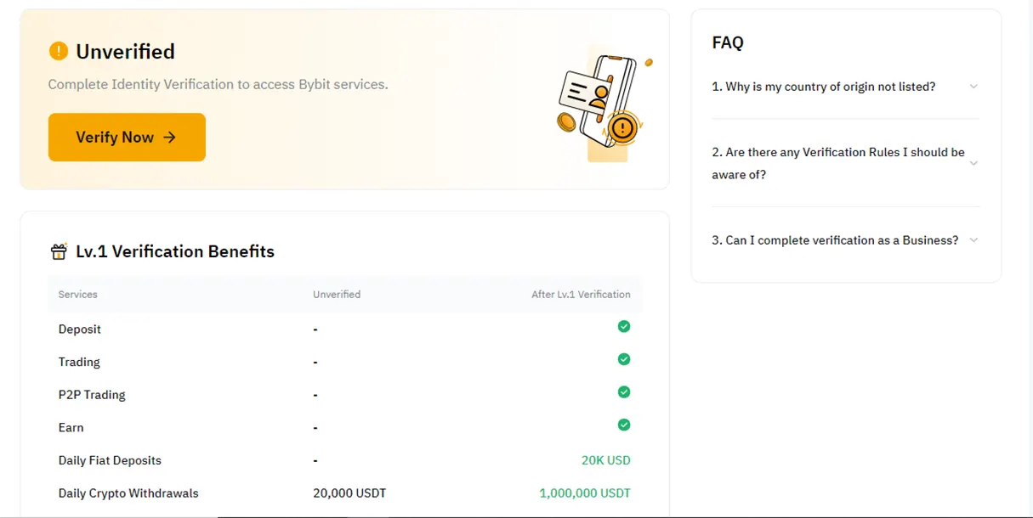Click the chevron beside the country of origin question
1033x518 pixels.
point(973,87)
